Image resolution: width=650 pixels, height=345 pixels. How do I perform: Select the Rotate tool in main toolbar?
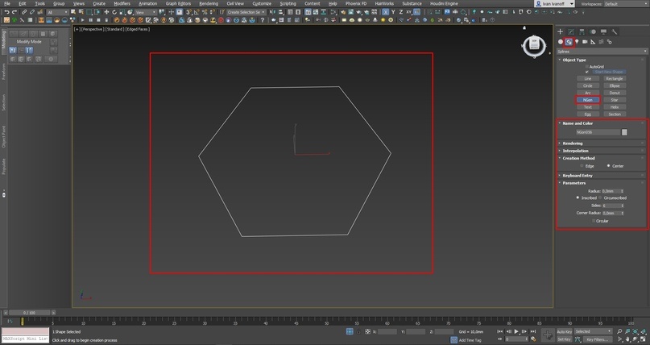[x=114, y=12]
